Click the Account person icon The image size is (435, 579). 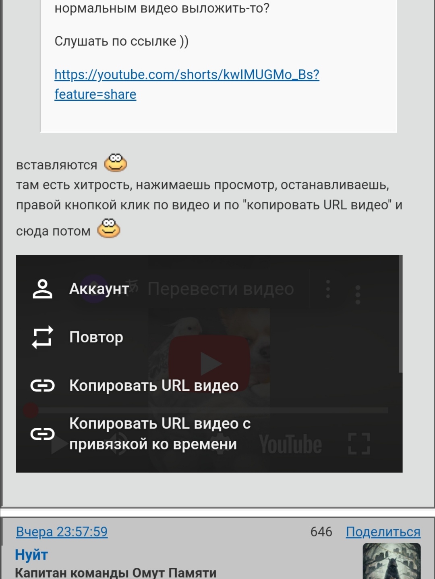[42, 289]
